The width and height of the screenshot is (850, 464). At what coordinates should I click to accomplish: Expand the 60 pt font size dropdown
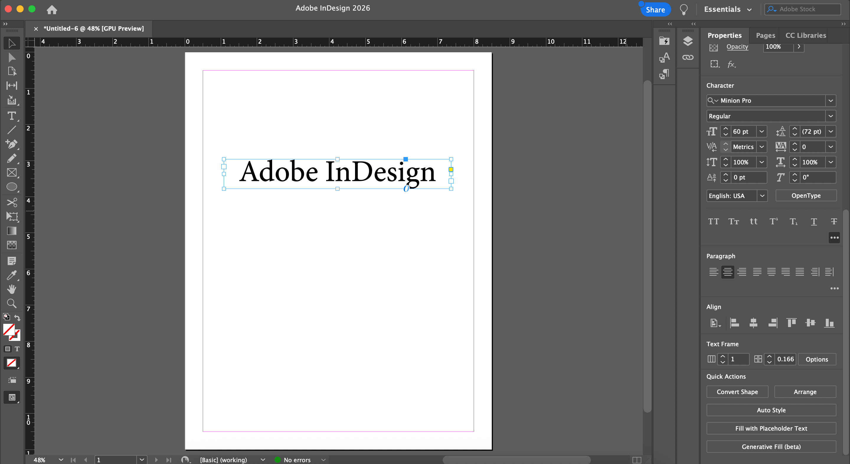(761, 131)
